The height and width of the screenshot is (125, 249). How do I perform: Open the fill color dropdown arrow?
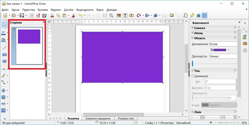click(x=228, y=50)
